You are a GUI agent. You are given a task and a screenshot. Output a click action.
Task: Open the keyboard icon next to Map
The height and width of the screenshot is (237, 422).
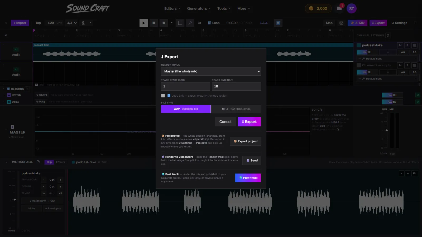click(x=341, y=23)
